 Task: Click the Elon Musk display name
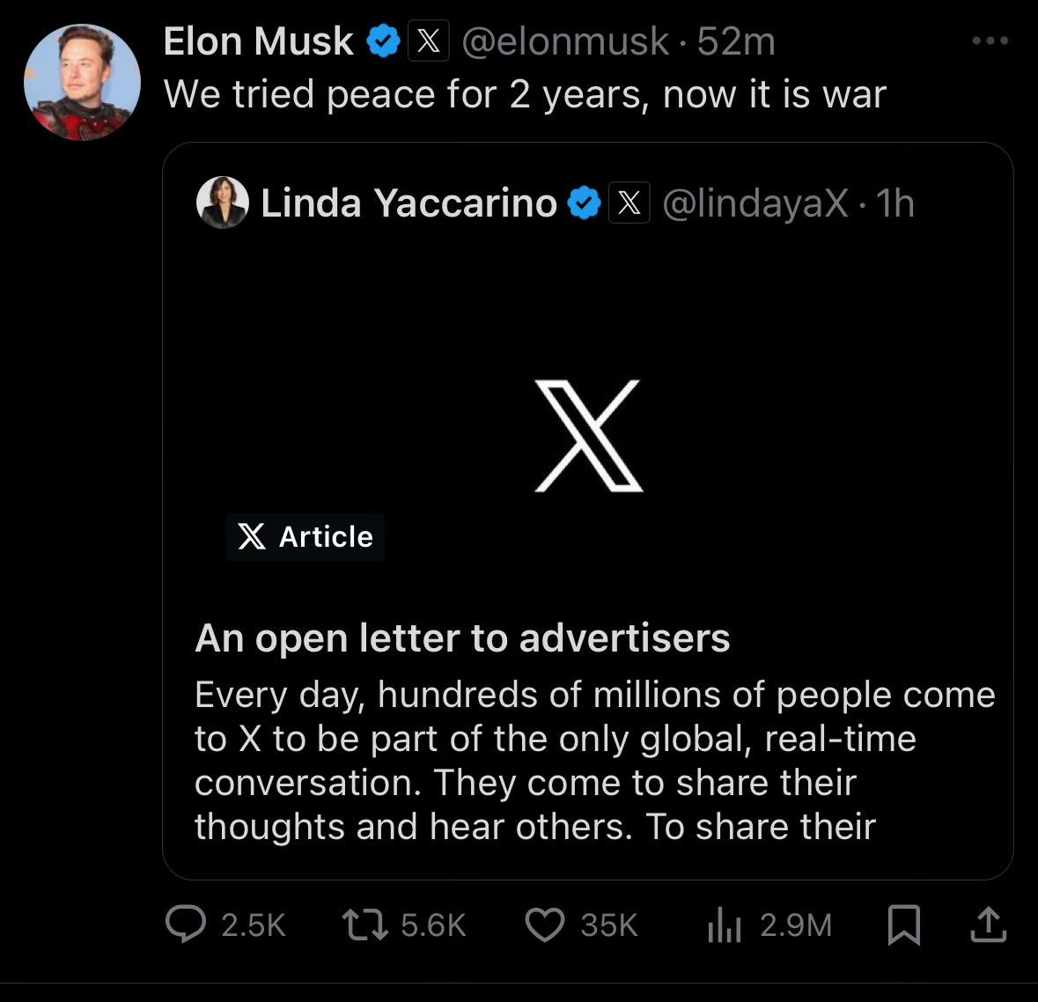coord(258,41)
